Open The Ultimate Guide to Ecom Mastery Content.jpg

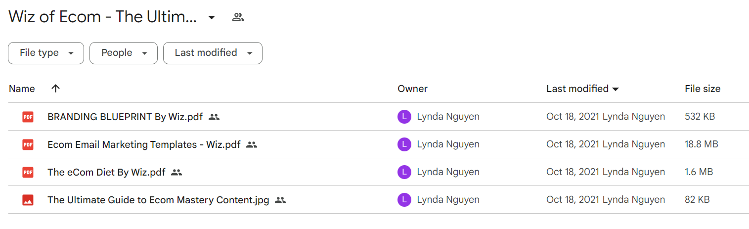[x=158, y=200]
